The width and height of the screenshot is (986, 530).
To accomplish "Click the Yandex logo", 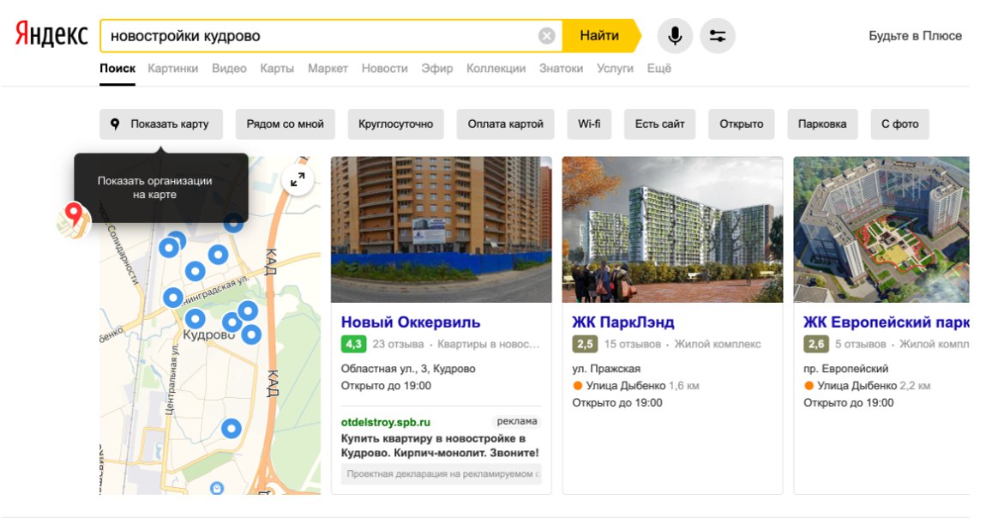I will pos(51,34).
